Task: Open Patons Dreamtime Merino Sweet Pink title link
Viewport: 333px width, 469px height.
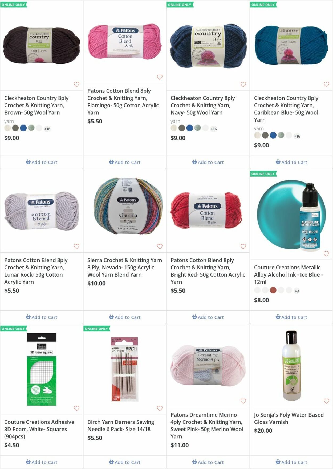Action: click(207, 426)
